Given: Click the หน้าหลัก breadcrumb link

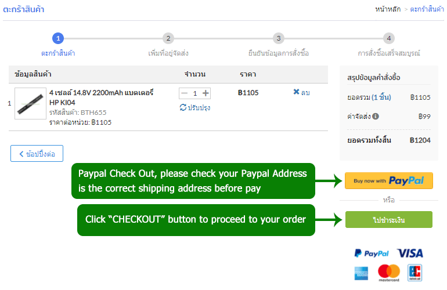Looking at the screenshot, I should click(388, 10).
